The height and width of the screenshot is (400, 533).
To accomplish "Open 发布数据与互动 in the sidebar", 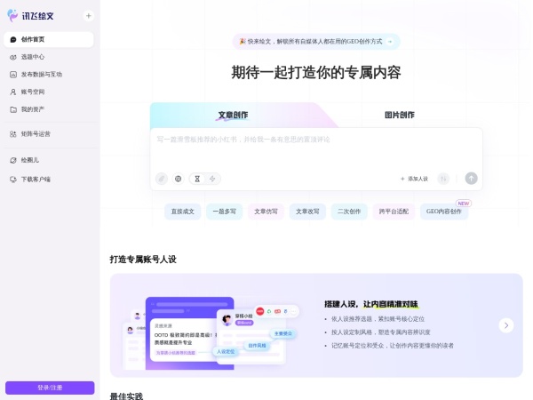I will coord(42,75).
